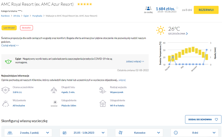This screenshot has height=137, width=222.
Task: Open the Rainbow breadcrumb link
Action: (5, 16)
